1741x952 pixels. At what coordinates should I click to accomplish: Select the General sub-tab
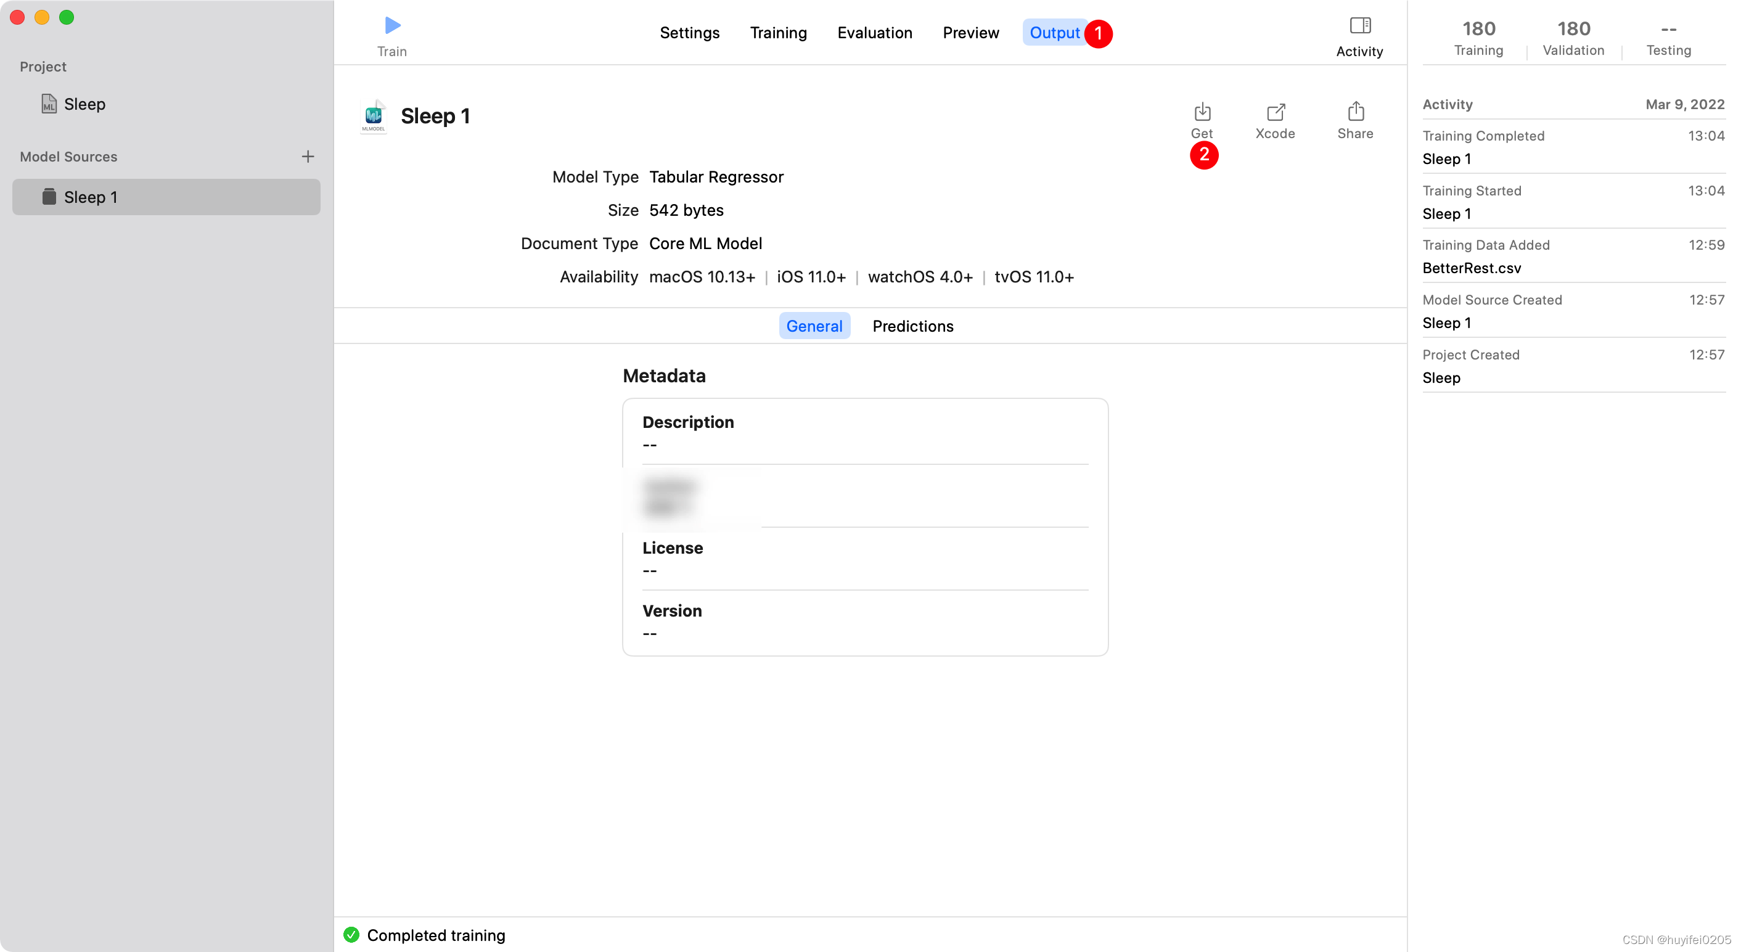click(814, 326)
